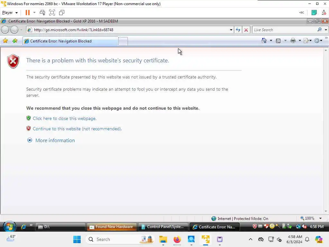Viewport: 329px width, 247px height.
Task: Click the Live Search magnifier icon
Action: 319,30
